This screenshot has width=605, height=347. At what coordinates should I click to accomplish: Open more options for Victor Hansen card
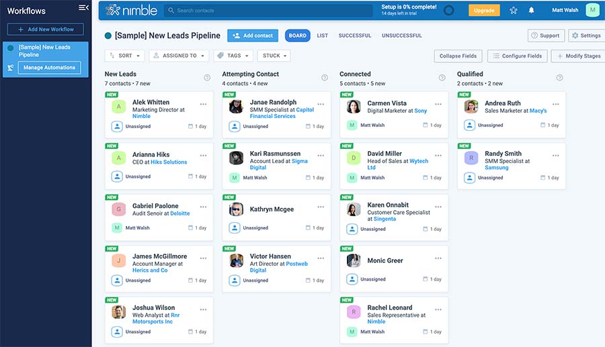coord(321,258)
